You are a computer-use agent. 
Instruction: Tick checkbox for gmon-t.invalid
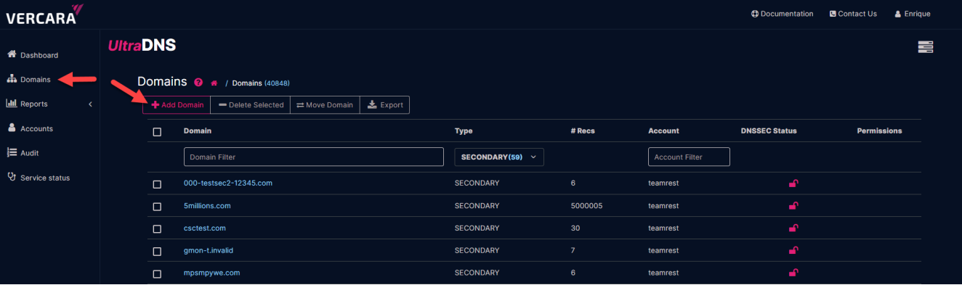(x=157, y=252)
